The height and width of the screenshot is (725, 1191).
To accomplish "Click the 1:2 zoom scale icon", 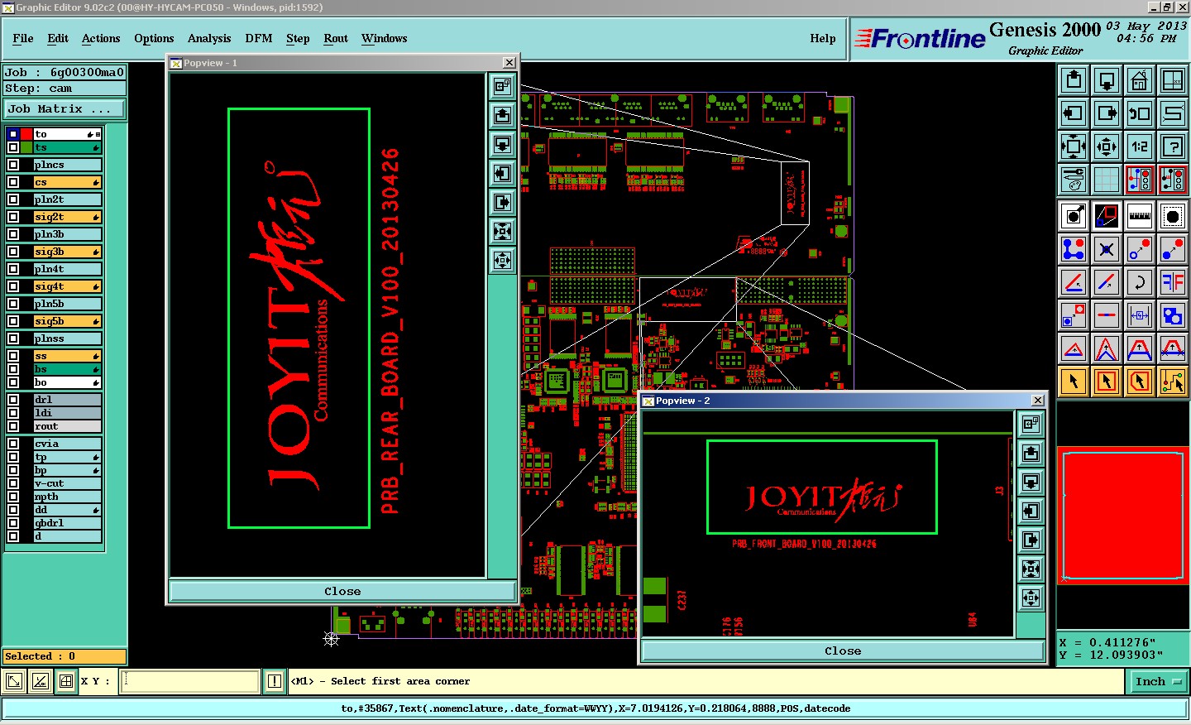I will (x=1140, y=146).
